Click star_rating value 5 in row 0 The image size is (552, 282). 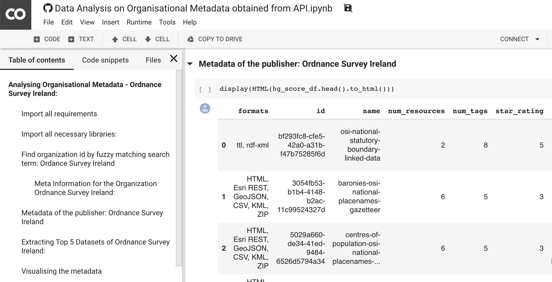542,145
